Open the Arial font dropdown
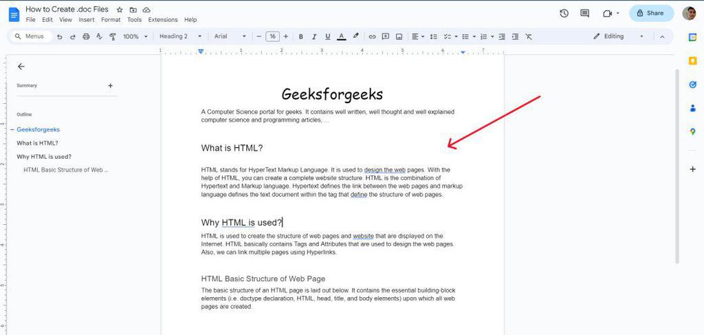 click(230, 37)
